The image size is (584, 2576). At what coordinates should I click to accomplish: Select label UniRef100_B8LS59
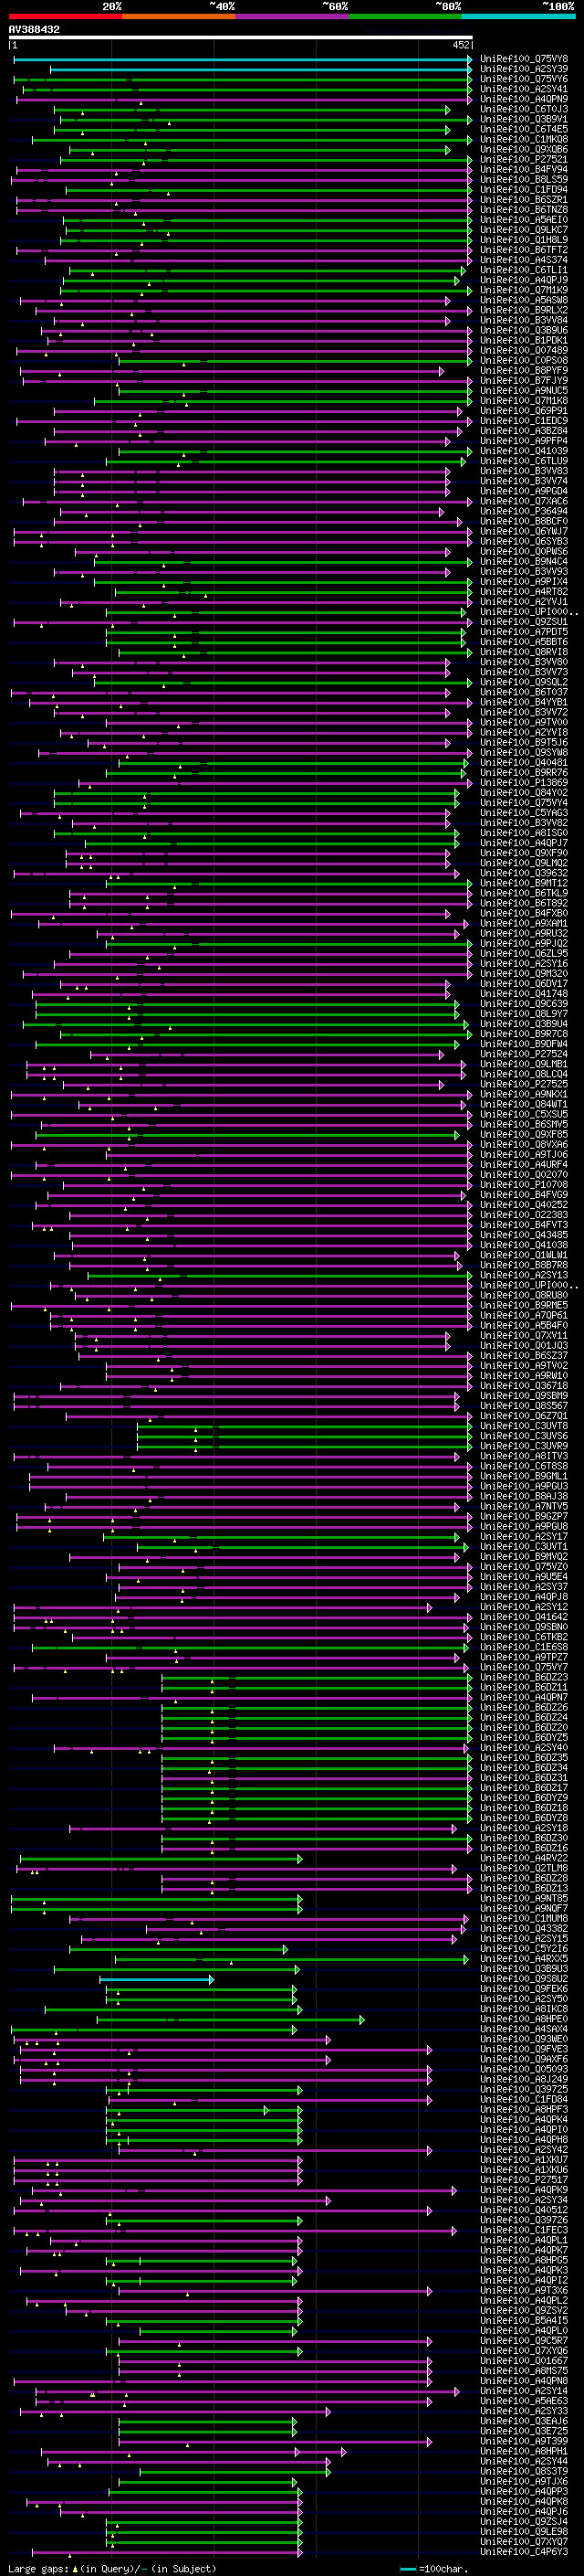524,179
